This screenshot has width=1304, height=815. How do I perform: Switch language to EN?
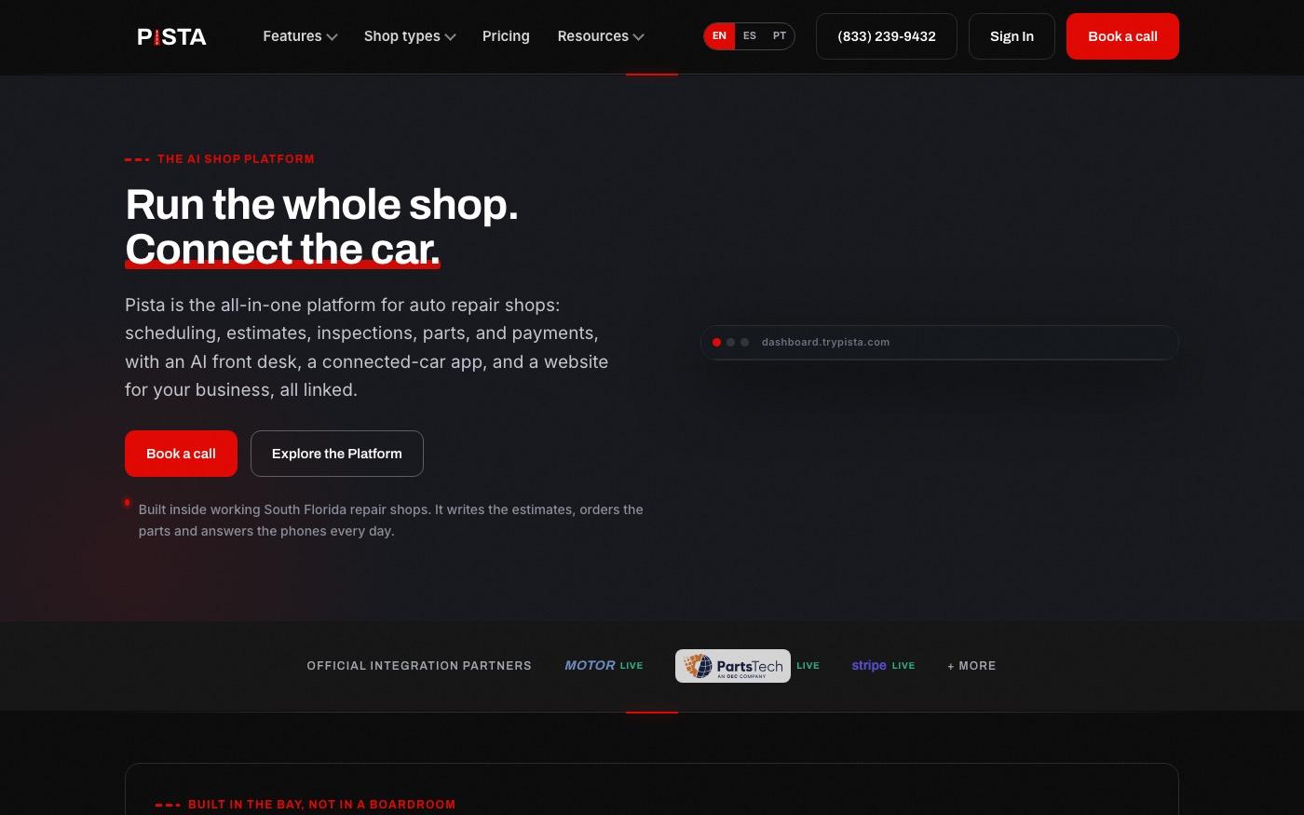tap(719, 36)
